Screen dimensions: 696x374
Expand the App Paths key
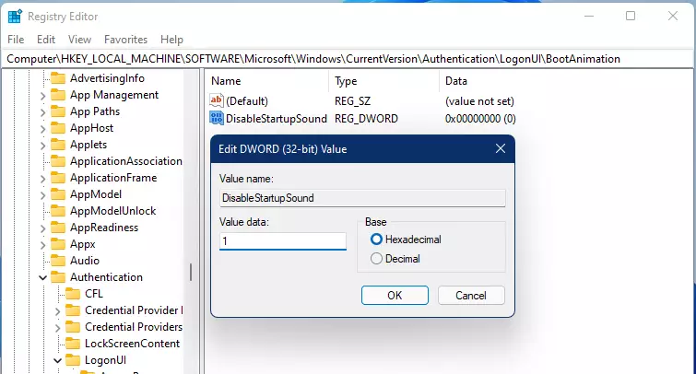[42, 111]
